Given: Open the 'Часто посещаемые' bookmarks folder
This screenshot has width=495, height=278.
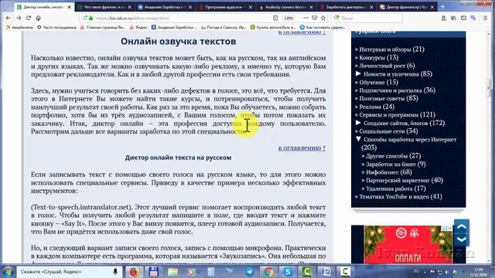Looking at the screenshot, I should click(56, 28).
